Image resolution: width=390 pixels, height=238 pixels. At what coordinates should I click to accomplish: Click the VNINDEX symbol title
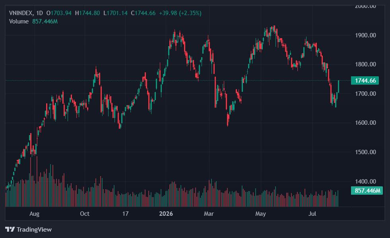point(20,13)
